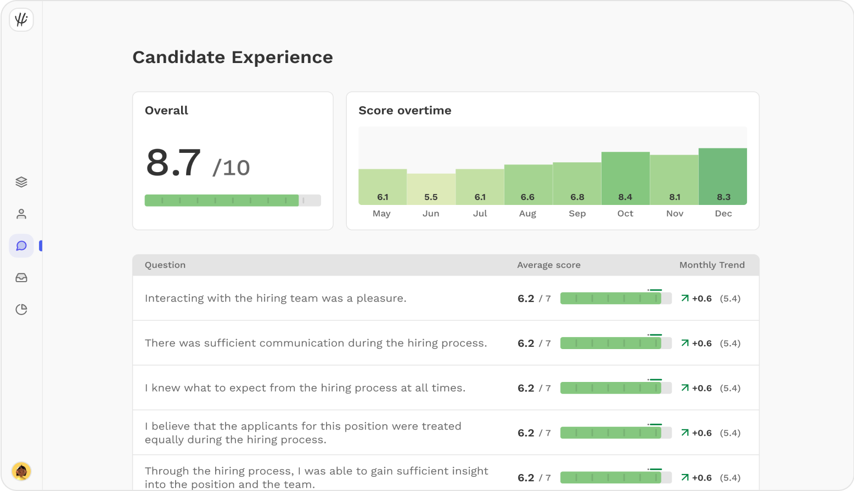Click the Jun bar showing 5.5
The height and width of the screenshot is (491, 854).
[x=431, y=189]
